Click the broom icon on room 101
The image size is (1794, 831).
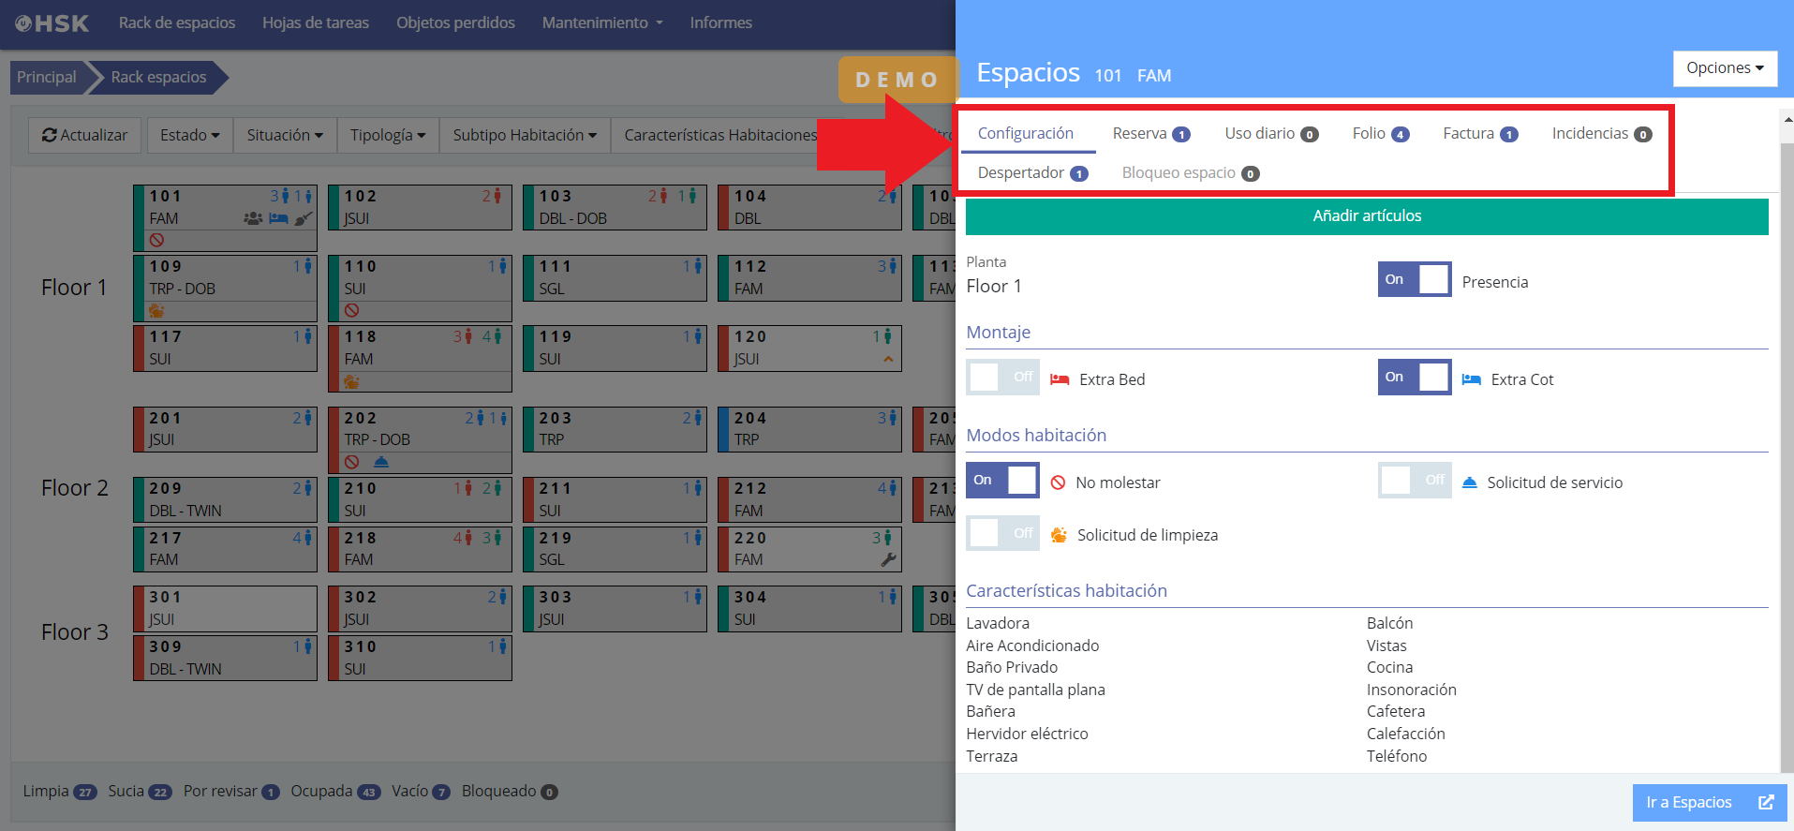pyautogui.click(x=303, y=218)
